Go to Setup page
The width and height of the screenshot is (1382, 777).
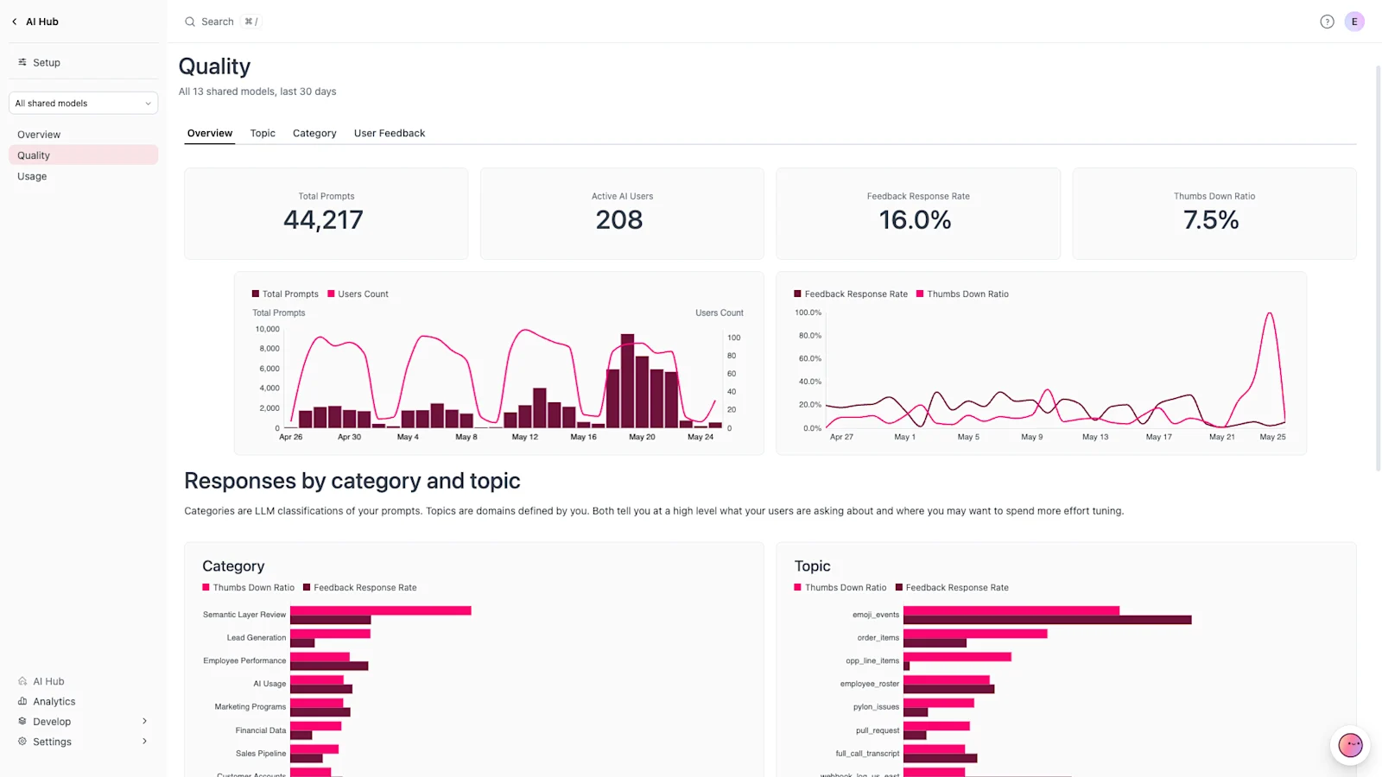pos(47,62)
